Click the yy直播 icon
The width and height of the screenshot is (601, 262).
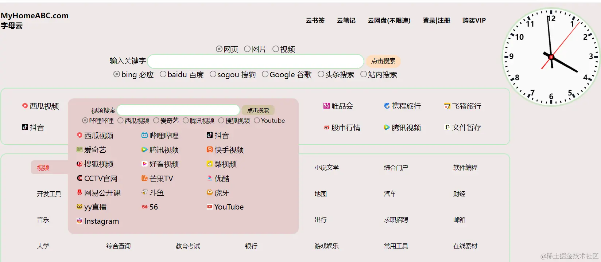[x=80, y=207]
